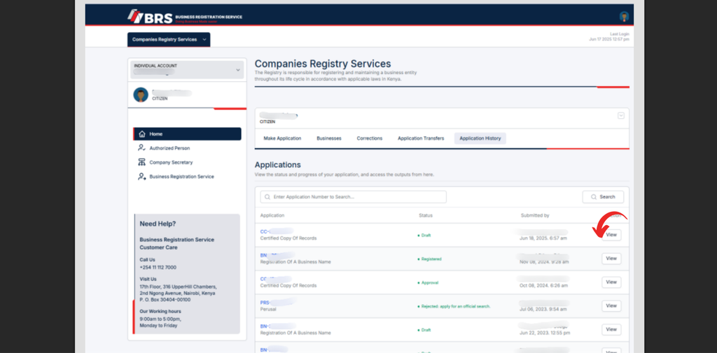717x353 pixels.
Task: Click the Search button
Action: click(603, 197)
